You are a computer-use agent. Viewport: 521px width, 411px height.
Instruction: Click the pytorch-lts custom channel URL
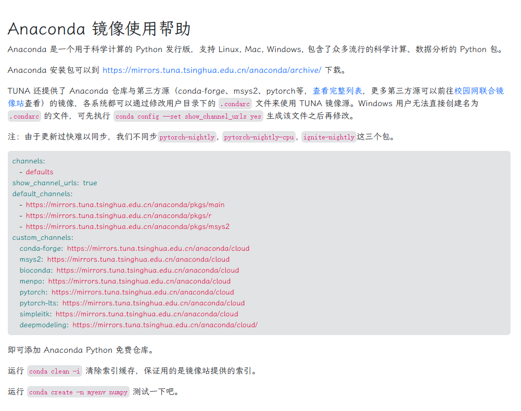click(x=154, y=303)
